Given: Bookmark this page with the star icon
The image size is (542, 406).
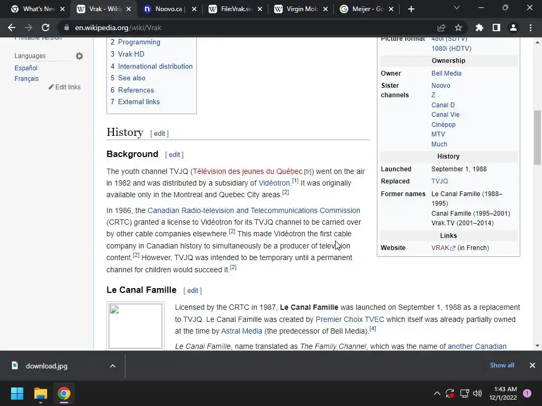Looking at the screenshot, I should pyautogui.click(x=458, y=27).
